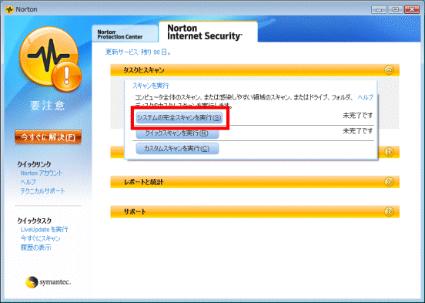Click LiveUpdate を実行 link

pos(44,230)
